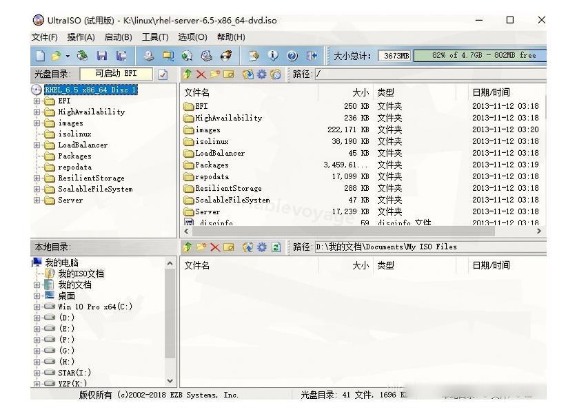Open the 启动(B) menu
Screen dimensions: 577x414
[118, 37]
